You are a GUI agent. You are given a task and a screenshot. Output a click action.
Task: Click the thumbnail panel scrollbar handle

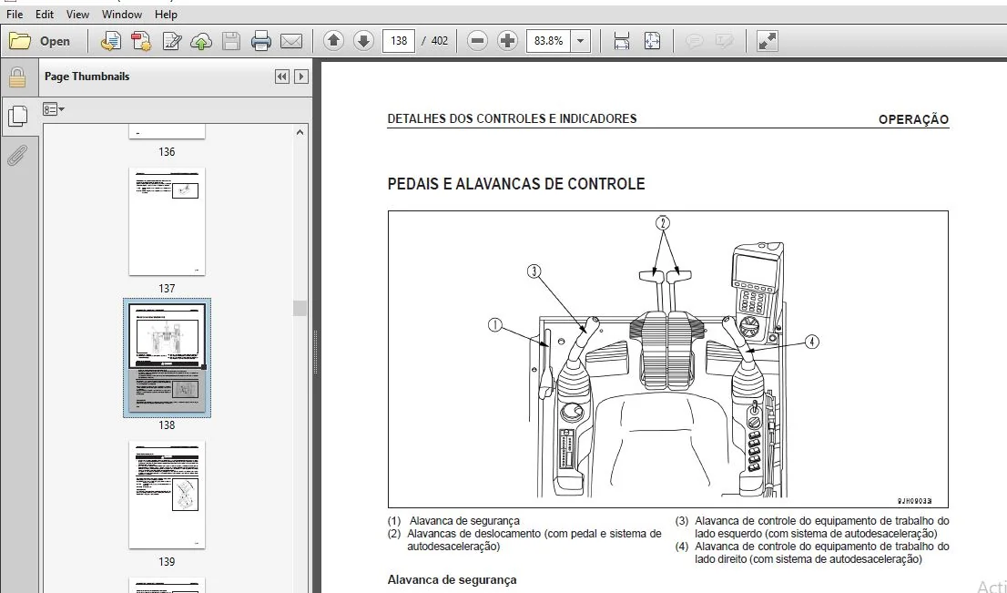[300, 309]
